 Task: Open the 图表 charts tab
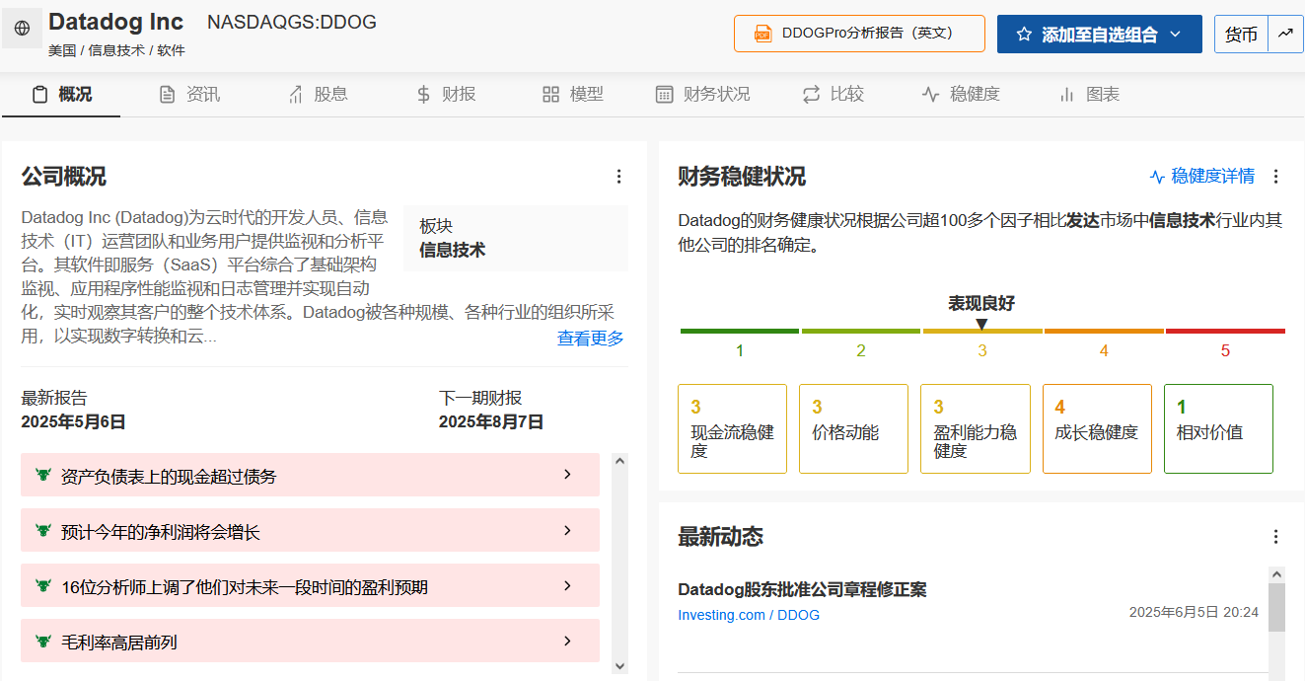pos(1089,95)
